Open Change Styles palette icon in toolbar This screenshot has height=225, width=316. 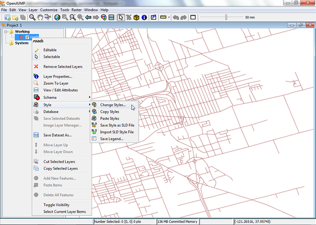click(103, 18)
